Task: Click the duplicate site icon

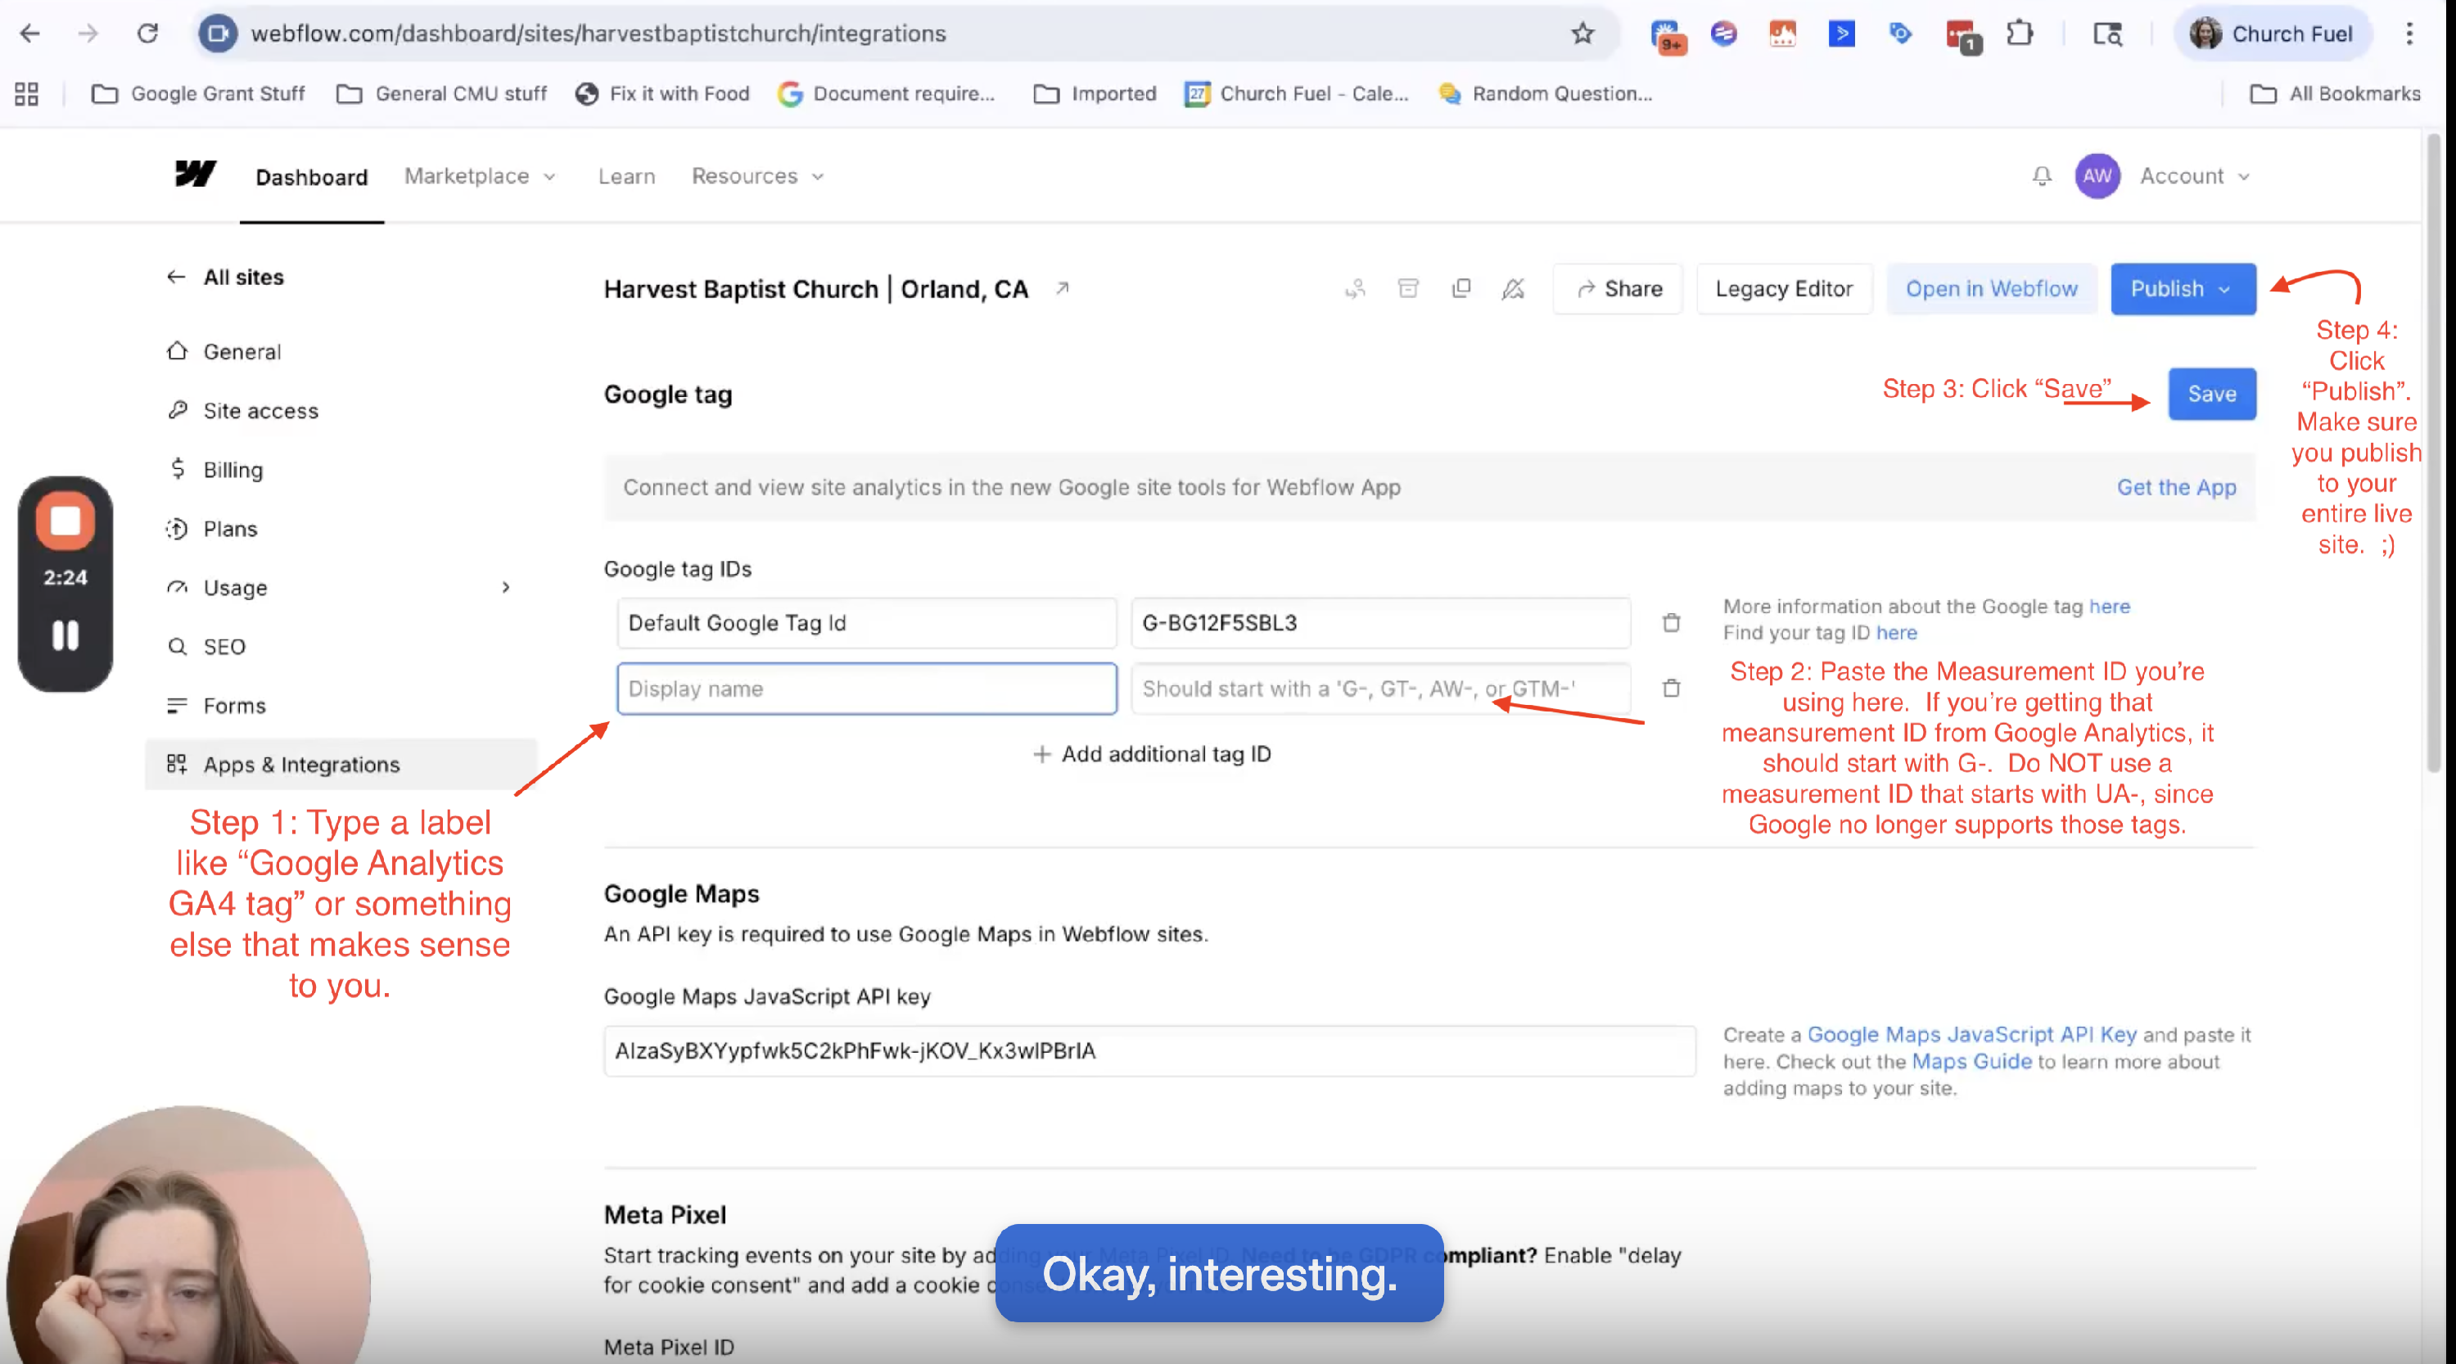Action: pos(1461,289)
